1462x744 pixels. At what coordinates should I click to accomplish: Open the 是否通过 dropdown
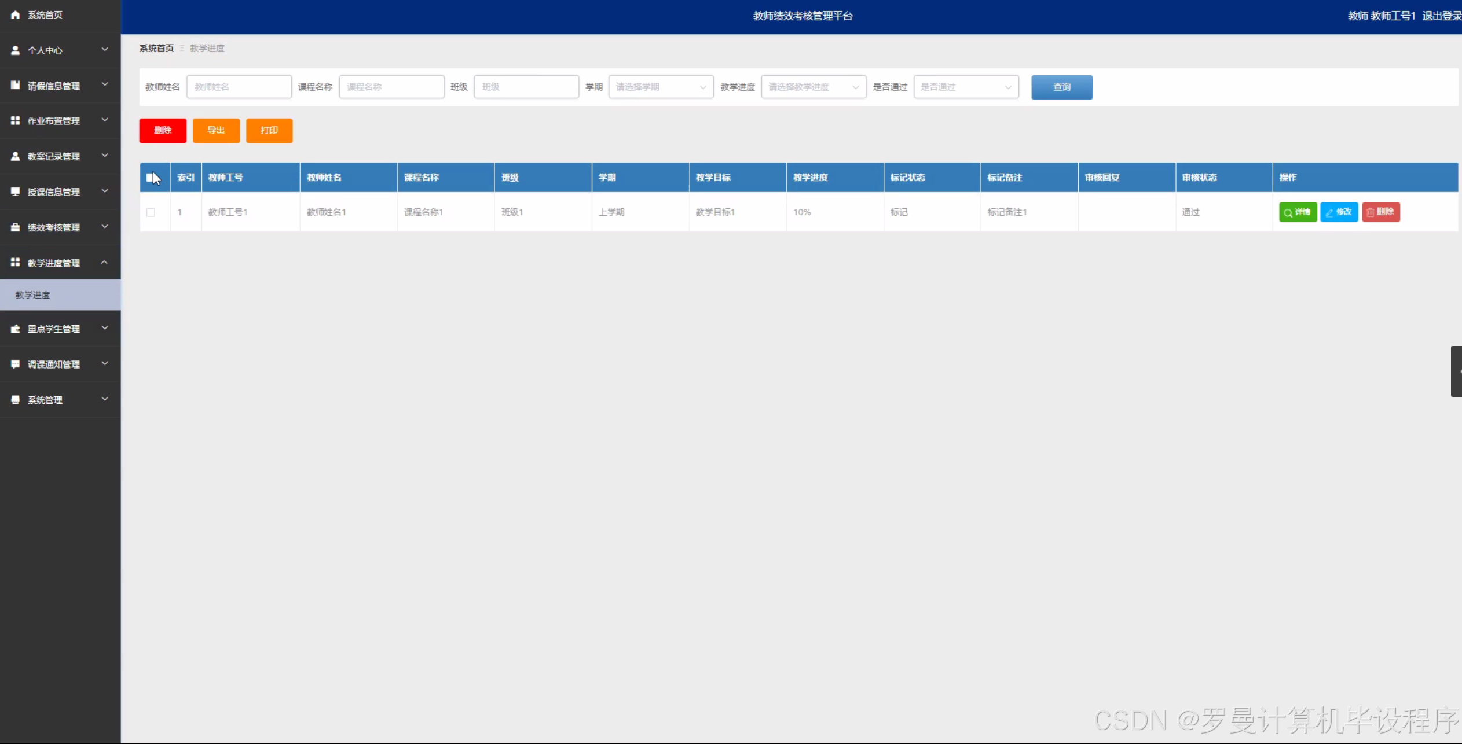pyautogui.click(x=965, y=87)
